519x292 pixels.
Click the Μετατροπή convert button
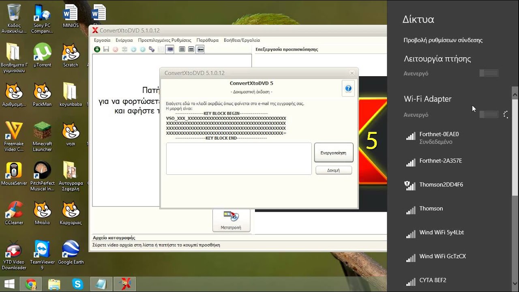[231, 220]
